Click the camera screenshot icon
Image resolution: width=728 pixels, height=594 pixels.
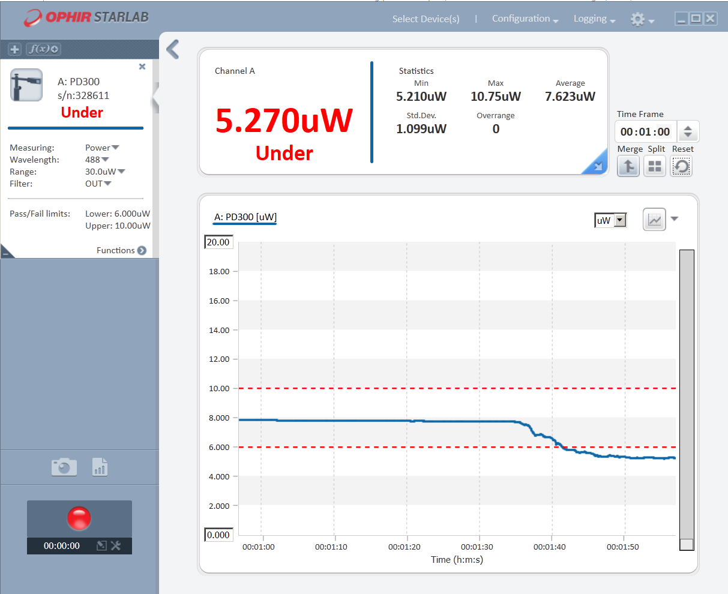(x=64, y=467)
